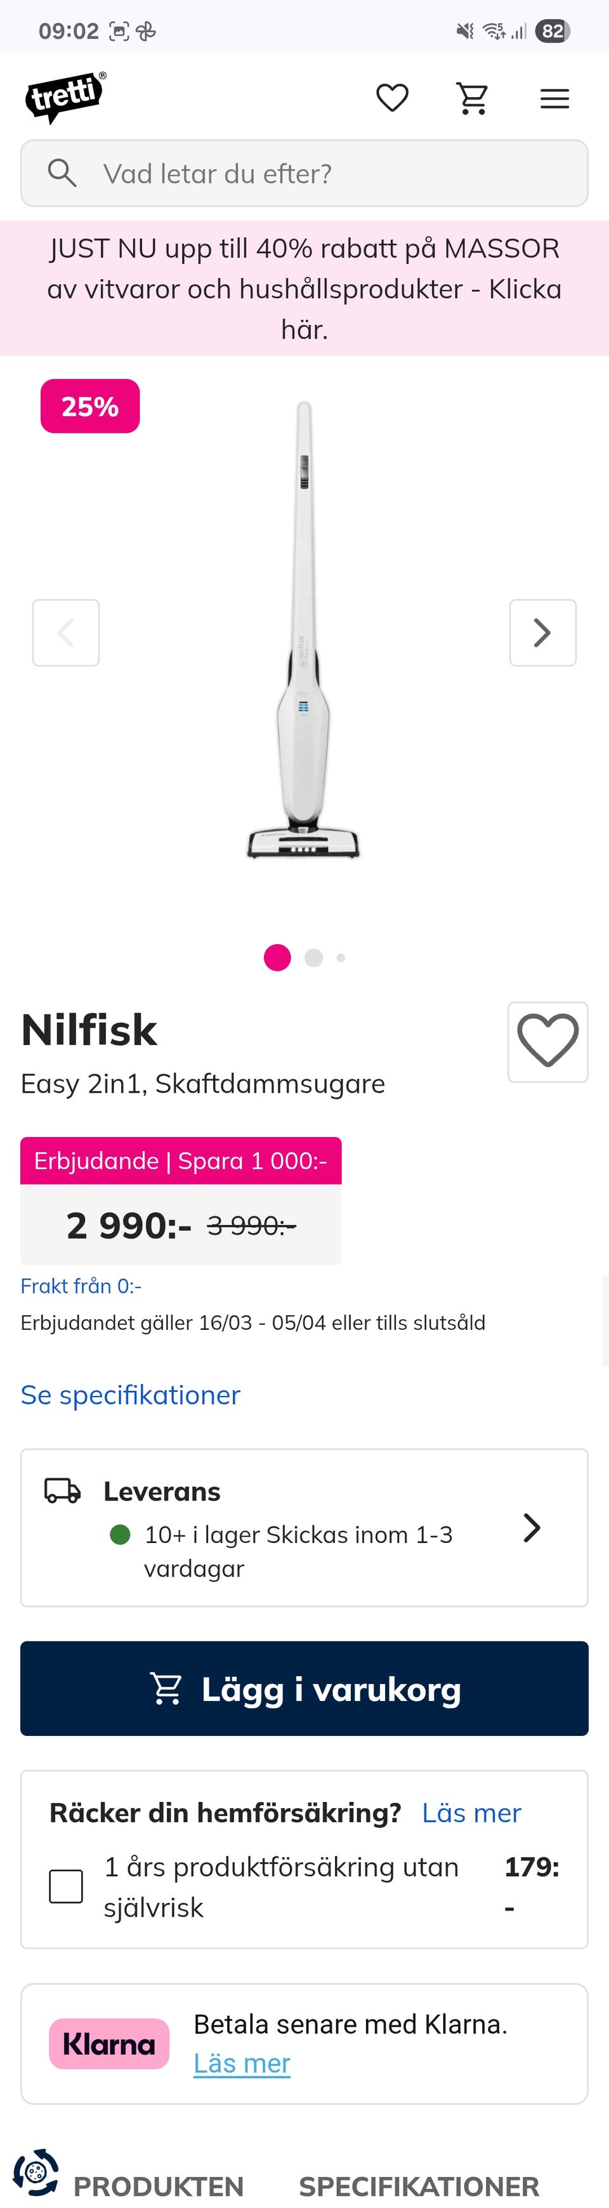
Task: Switch to SPECIFIKATIONER tab
Action: (419, 2185)
